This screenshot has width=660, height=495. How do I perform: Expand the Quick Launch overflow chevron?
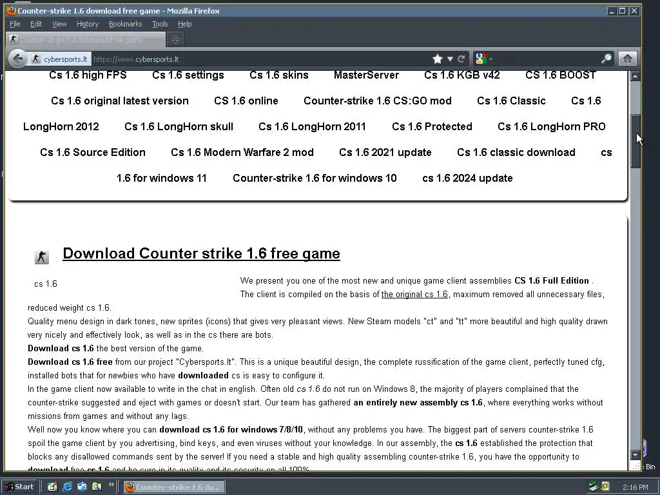(x=111, y=485)
